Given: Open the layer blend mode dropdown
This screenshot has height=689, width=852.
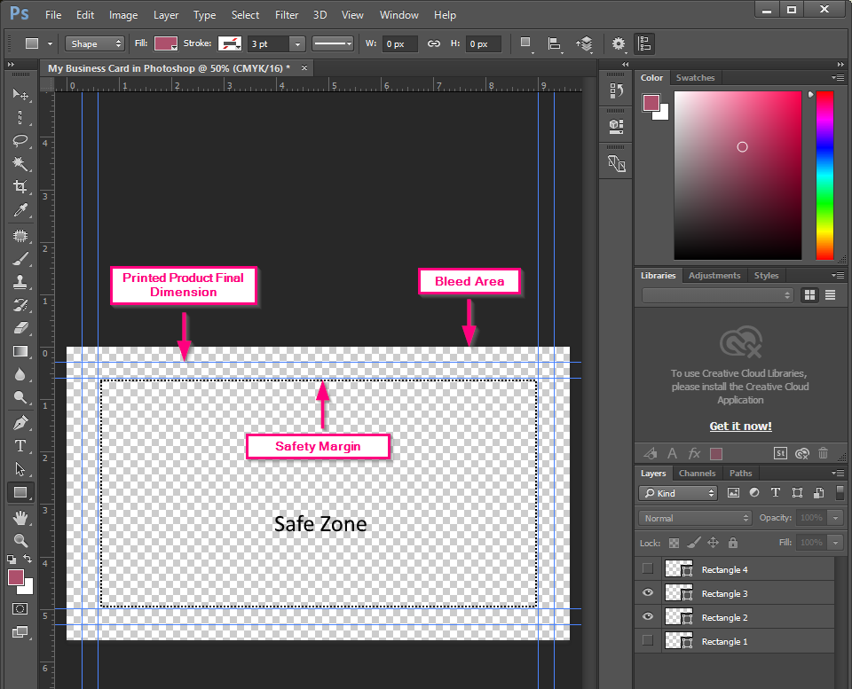Looking at the screenshot, I should (694, 517).
